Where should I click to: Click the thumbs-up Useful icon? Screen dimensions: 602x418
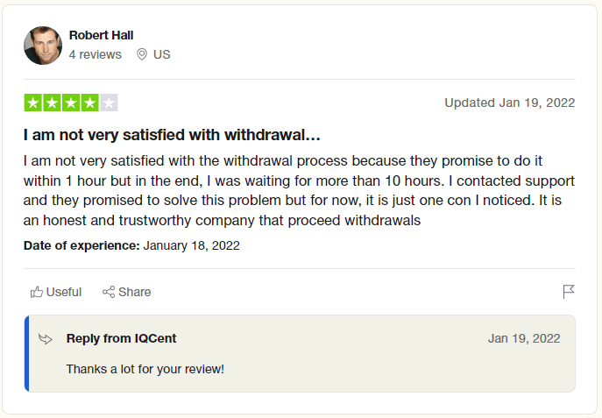(37, 292)
